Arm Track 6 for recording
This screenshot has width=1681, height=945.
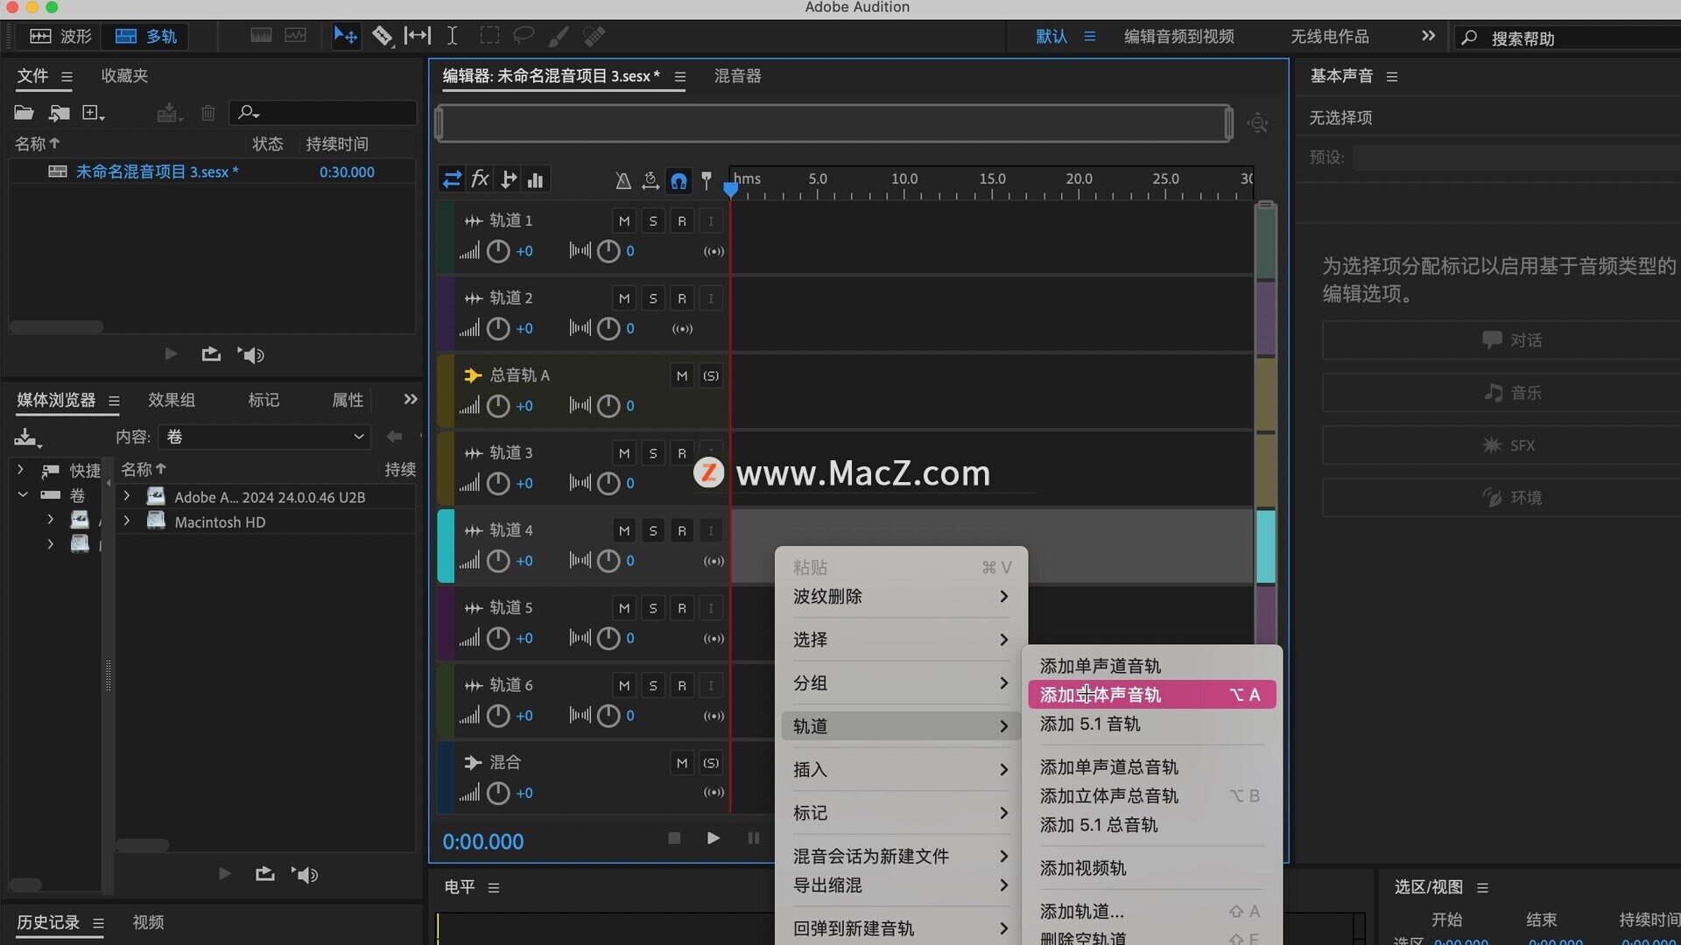coord(682,685)
